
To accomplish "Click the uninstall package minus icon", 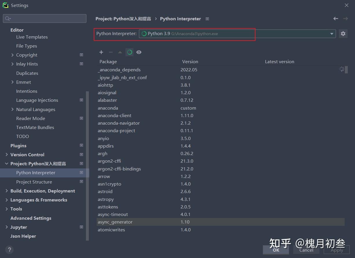I will point(111,52).
